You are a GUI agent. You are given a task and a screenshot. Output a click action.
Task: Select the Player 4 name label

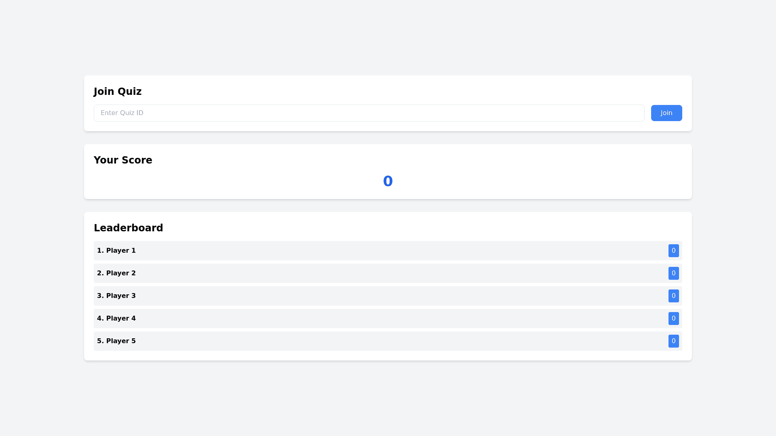(116, 319)
